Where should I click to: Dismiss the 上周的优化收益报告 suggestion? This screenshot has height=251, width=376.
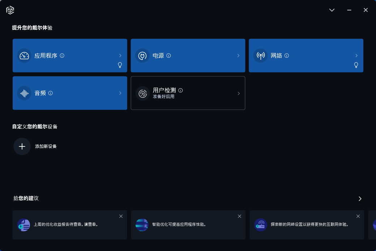(x=121, y=216)
